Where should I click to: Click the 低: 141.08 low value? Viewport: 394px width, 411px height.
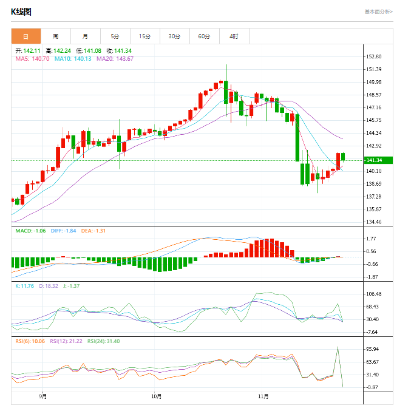click(89, 51)
